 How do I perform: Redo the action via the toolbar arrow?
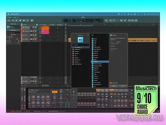pyautogui.click(x=118, y=21)
